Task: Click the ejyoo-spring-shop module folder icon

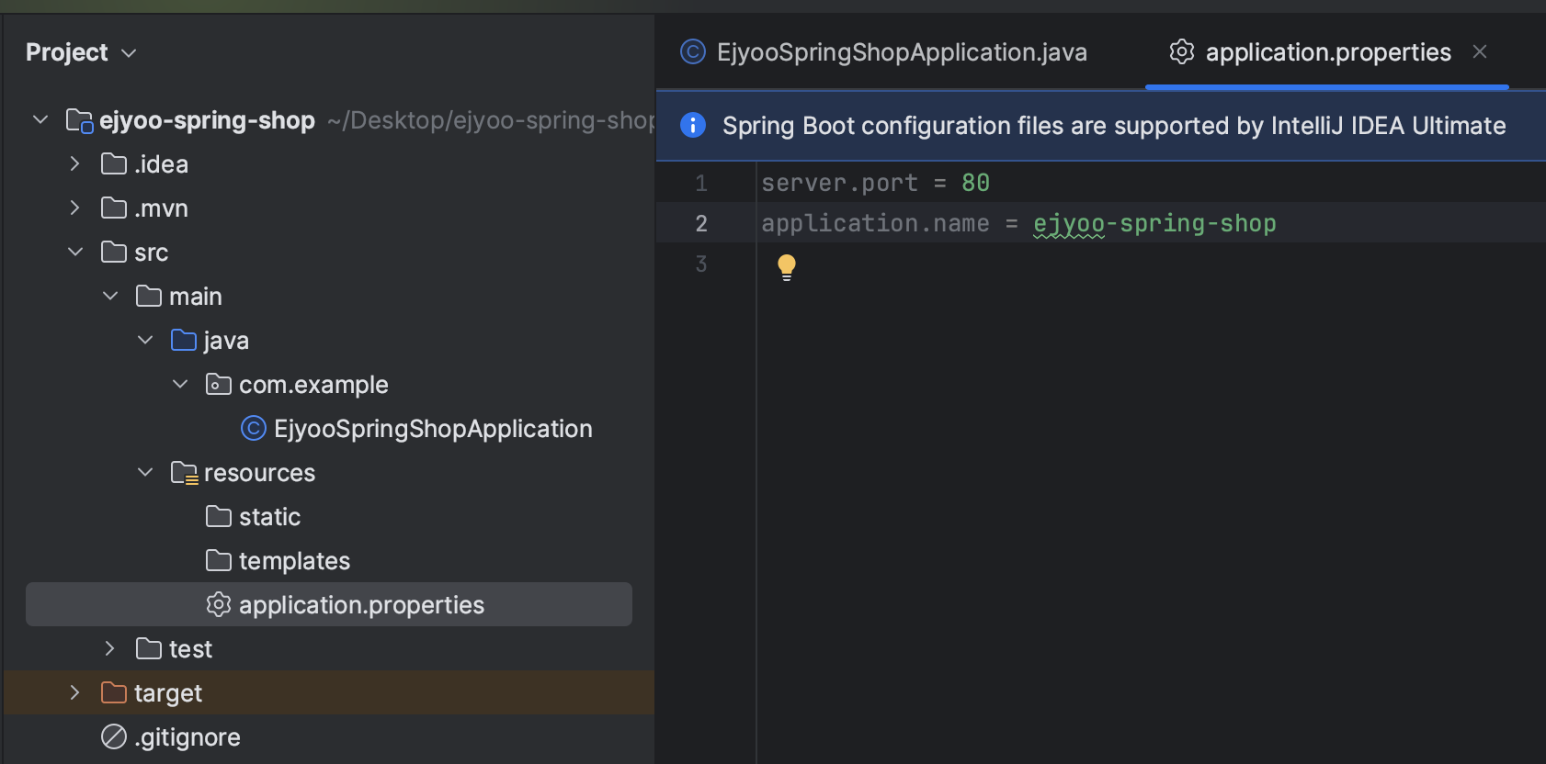Action: [x=79, y=120]
